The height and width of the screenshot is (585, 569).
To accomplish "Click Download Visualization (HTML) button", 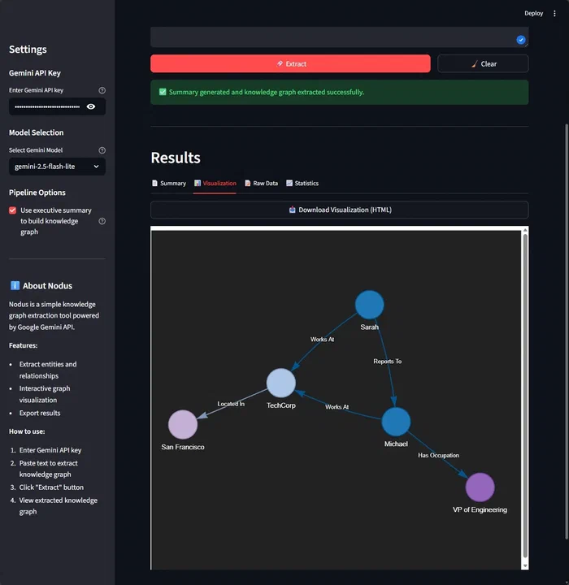I will (340, 210).
